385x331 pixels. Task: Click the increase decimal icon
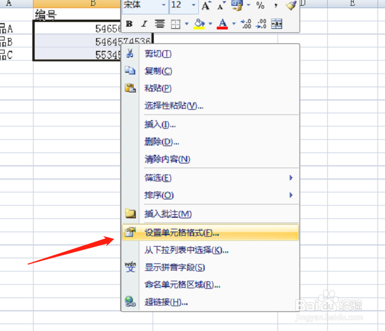coord(246,24)
